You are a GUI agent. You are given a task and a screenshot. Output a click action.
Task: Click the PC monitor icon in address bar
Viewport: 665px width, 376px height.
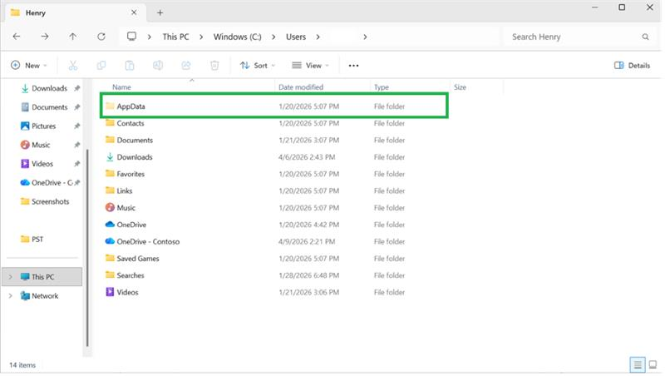pos(131,37)
